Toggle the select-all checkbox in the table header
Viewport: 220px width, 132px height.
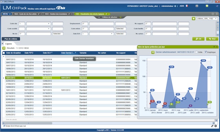click(4, 53)
